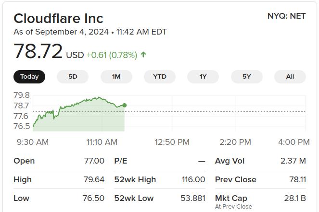This screenshot has width=319, height=212.
Task: Select the 1Y chart range
Action: click(x=203, y=77)
